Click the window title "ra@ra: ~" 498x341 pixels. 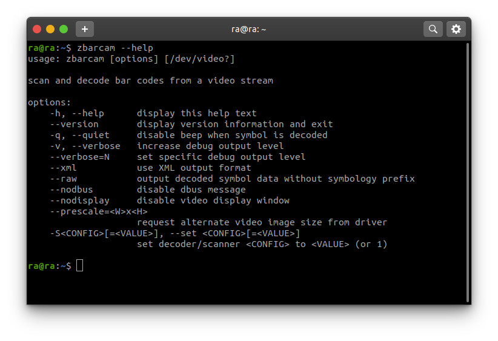249,28
